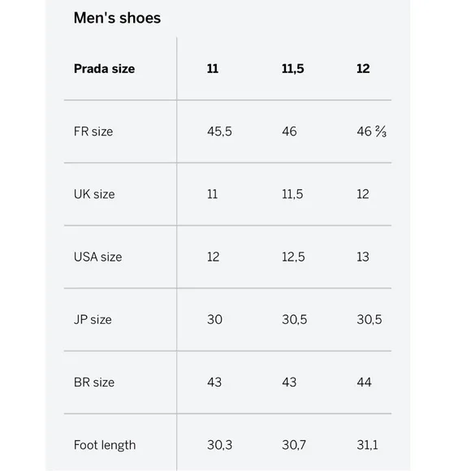Select foot length value 30,3
The height and width of the screenshot is (471, 471).
tap(219, 445)
